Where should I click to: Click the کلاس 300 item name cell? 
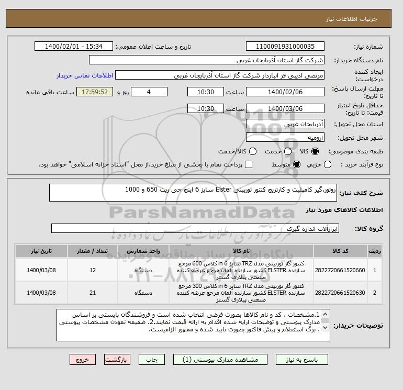coord(241,293)
